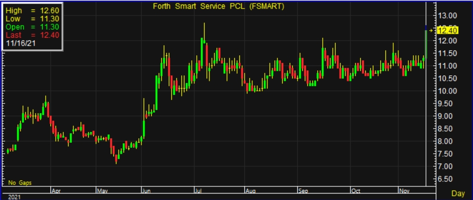The image size is (473, 200).
Task: Click the No Gaps label
Action: point(20,183)
